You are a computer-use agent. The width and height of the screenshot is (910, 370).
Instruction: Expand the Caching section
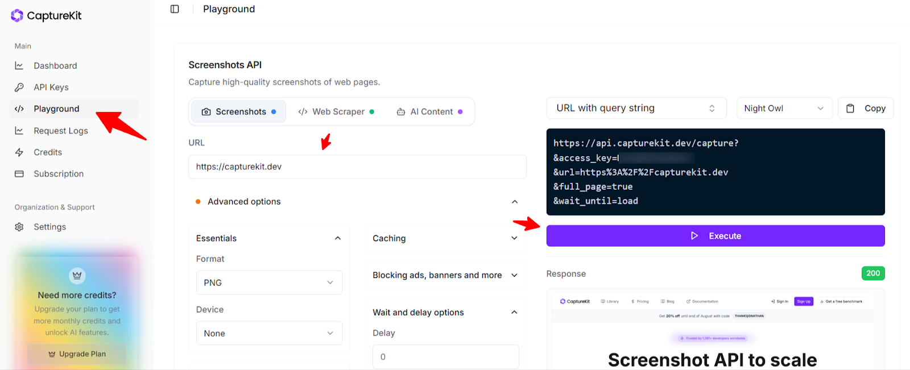[445, 238]
